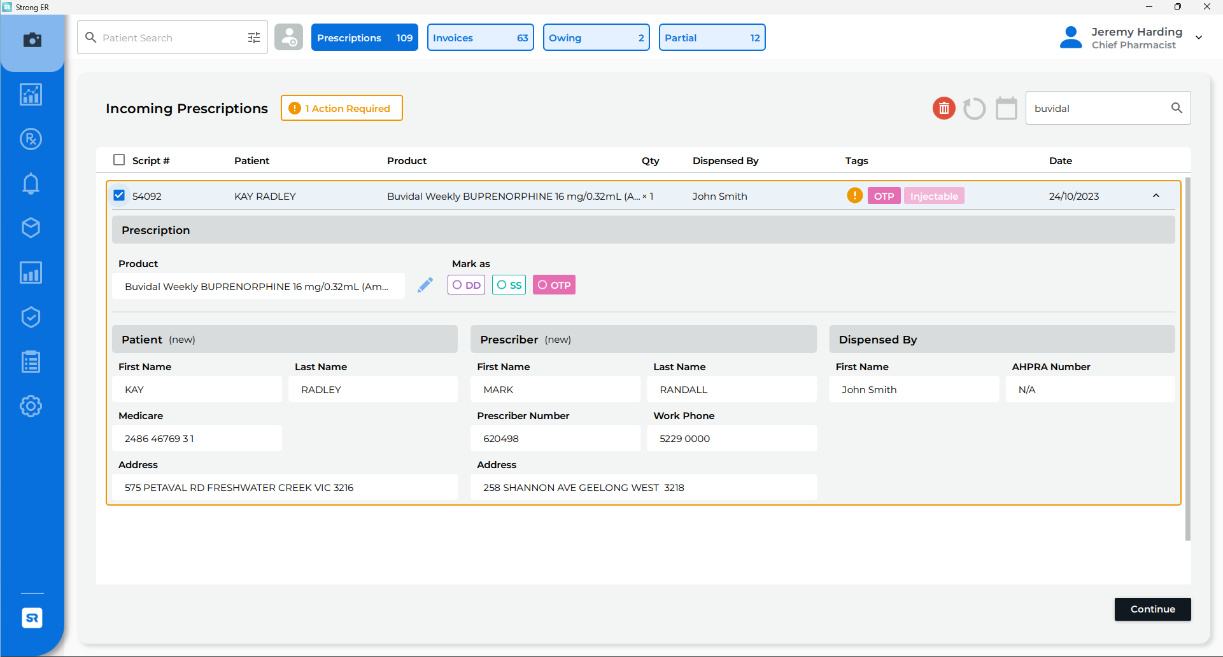
Task: Open the clipboard list sidebar section
Action: click(x=31, y=361)
